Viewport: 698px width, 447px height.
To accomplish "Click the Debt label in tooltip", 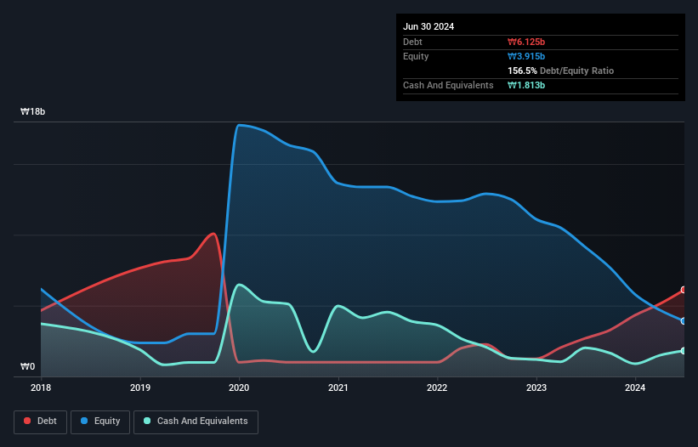I will tap(412, 42).
